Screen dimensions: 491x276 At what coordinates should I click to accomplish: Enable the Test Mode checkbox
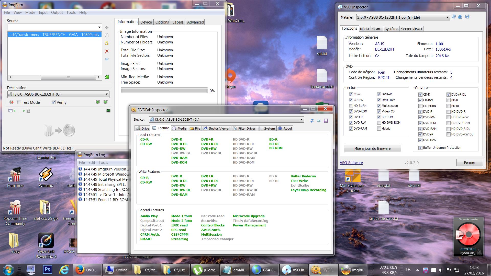click(x=19, y=102)
